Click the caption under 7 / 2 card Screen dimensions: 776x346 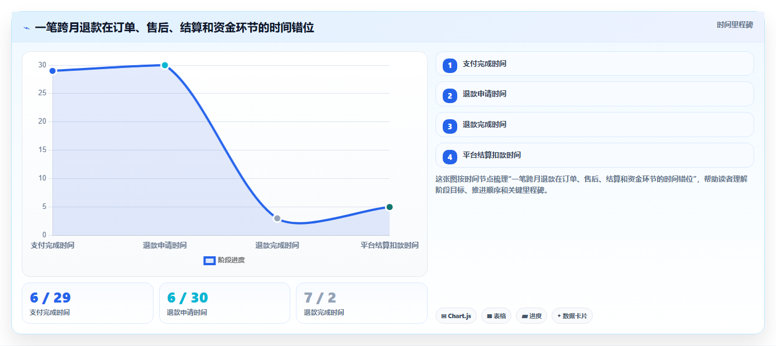[x=324, y=313]
